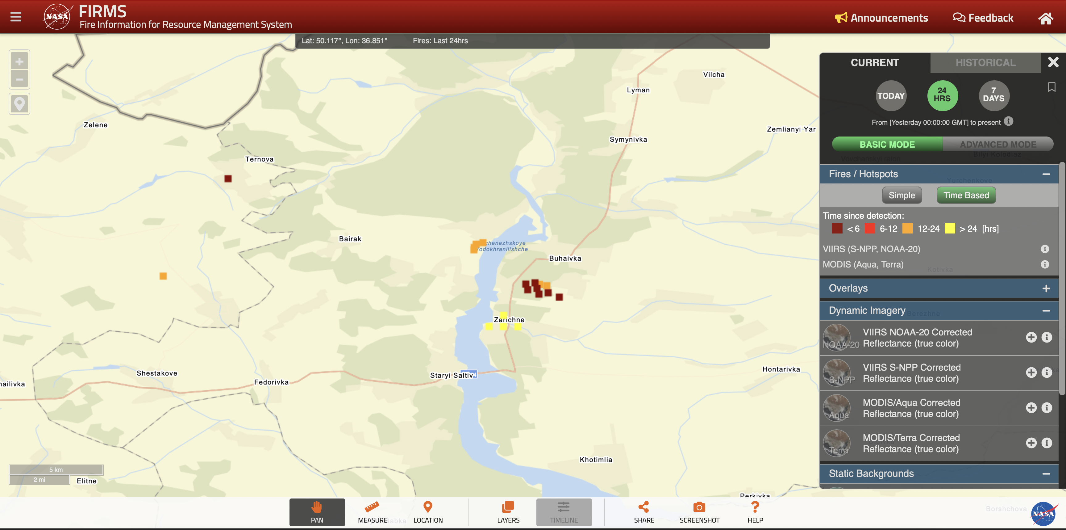
Task: Click the Staryi Saltiv map label
Action: click(452, 375)
